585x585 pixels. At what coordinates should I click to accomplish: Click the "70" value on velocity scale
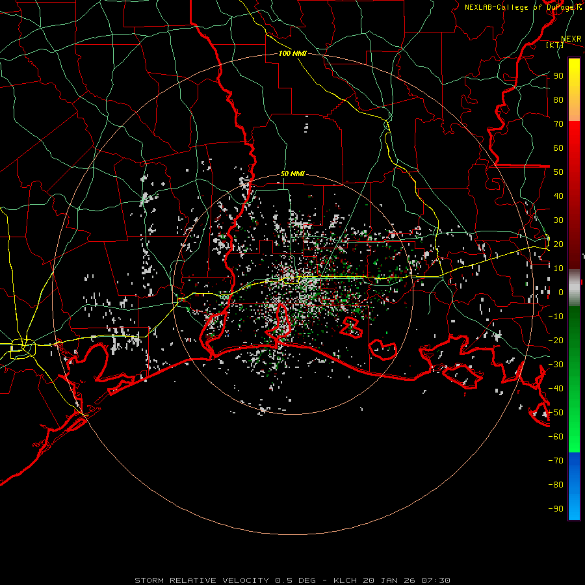pos(558,124)
